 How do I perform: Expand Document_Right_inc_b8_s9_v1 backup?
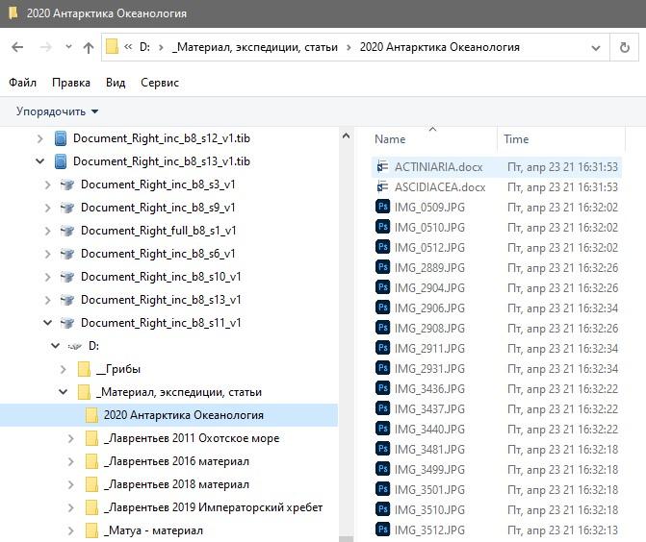[x=47, y=208]
